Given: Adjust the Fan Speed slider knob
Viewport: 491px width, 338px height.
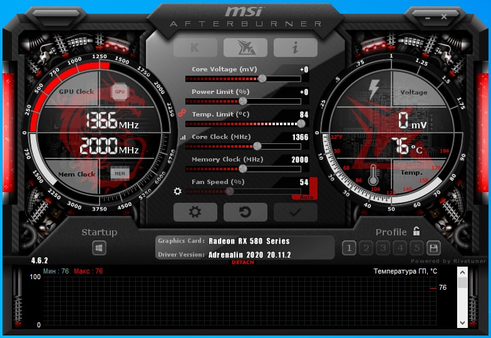Looking at the screenshot, I should click(x=229, y=192).
